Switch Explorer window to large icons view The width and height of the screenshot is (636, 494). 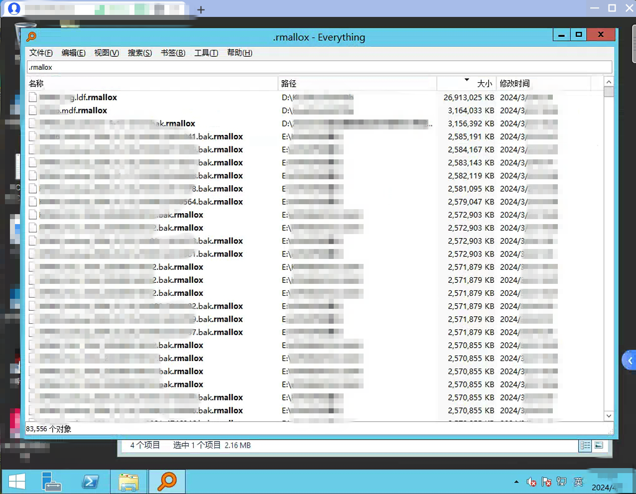pos(599,445)
